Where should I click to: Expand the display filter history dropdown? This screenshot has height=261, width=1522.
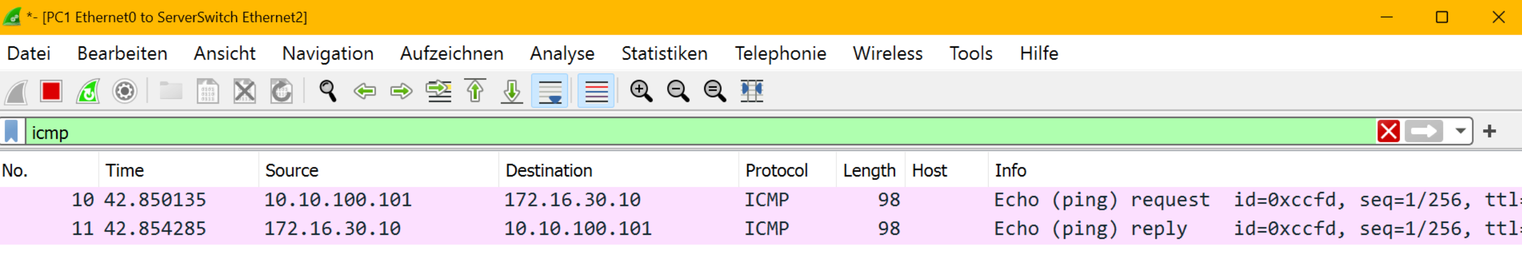(x=1460, y=131)
